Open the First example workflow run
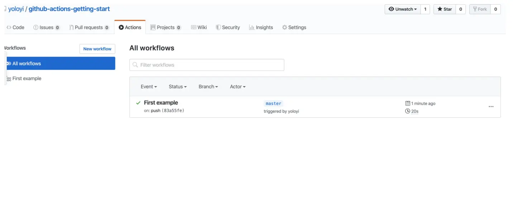This screenshot has width=513, height=211. (161, 103)
